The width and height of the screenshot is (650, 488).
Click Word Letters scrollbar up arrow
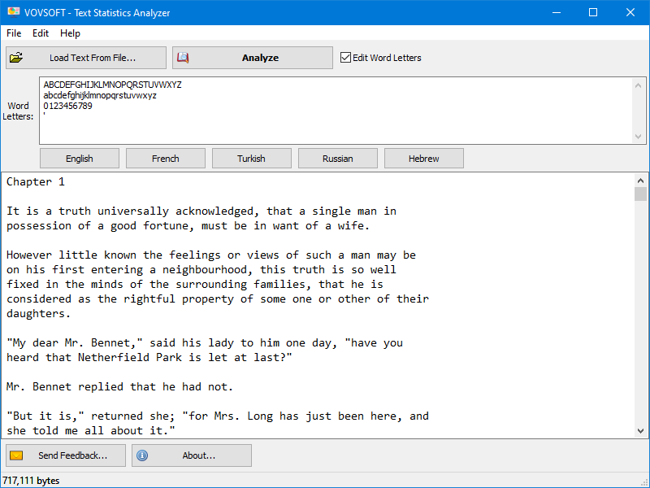(x=639, y=84)
